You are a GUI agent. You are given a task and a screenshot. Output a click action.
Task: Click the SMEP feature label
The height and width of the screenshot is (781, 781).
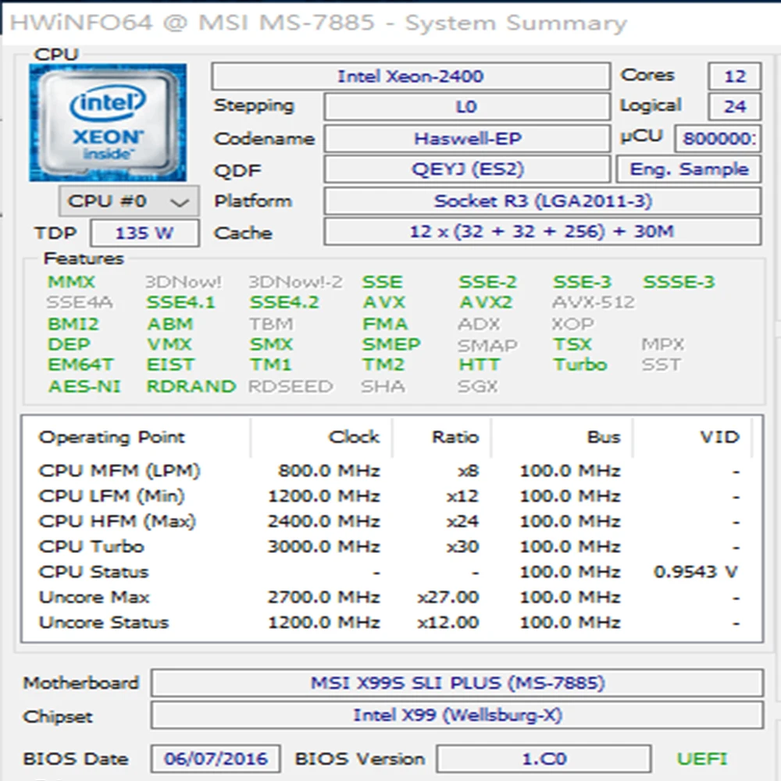391,344
